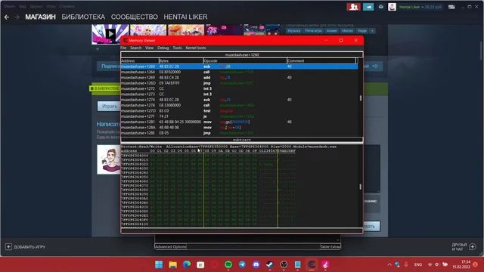Image resolution: width=484 pixels, height=272 pixels.
Task: Select disassembly row musedash.exe+127D test
Action: [239, 111]
